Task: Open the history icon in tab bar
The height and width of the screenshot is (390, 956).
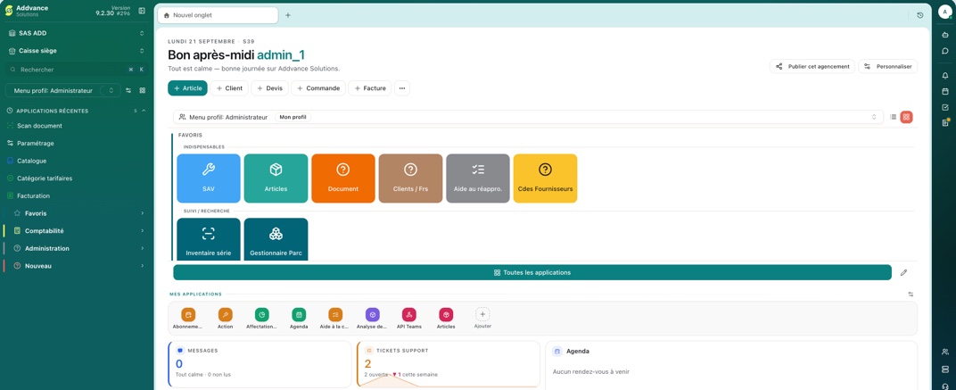Action: click(x=920, y=15)
